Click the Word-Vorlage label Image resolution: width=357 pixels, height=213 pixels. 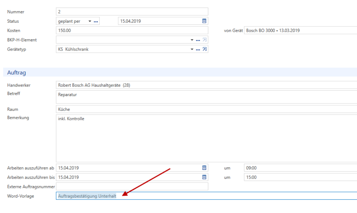(20, 196)
